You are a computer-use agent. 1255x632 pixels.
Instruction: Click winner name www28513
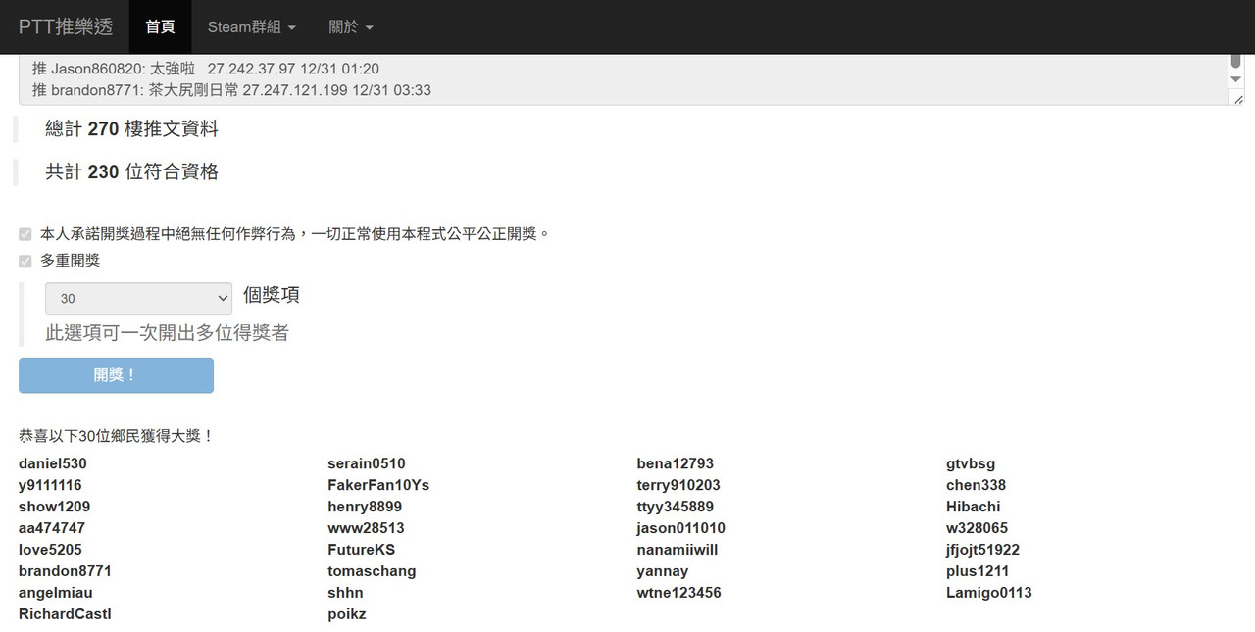point(366,528)
